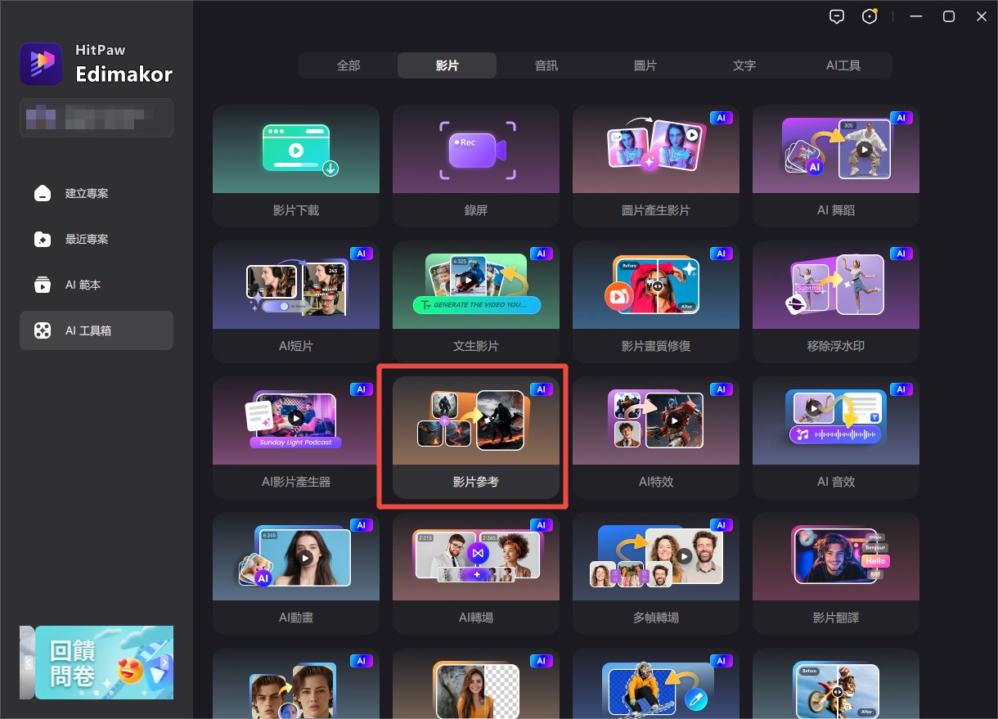This screenshot has width=998, height=719.
Task: Click the notification icon with orange dot
Action: click(870, 16)
